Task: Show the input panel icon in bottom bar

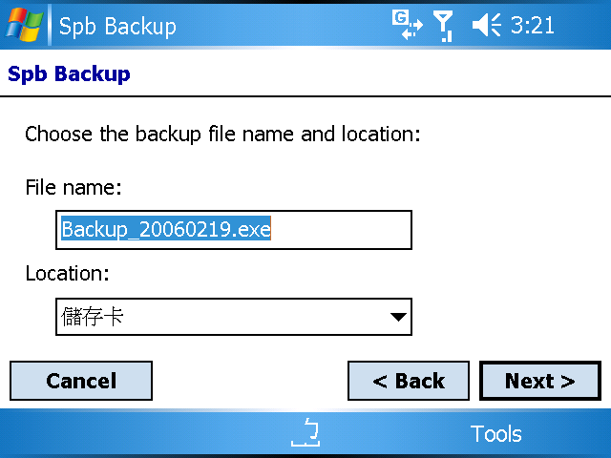Action: (305, 432)
